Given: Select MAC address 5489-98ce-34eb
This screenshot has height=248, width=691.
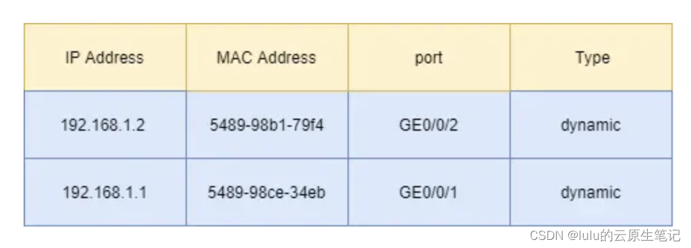Looking at the screenshot, I should pyautogui.click(x=267, y=192).
